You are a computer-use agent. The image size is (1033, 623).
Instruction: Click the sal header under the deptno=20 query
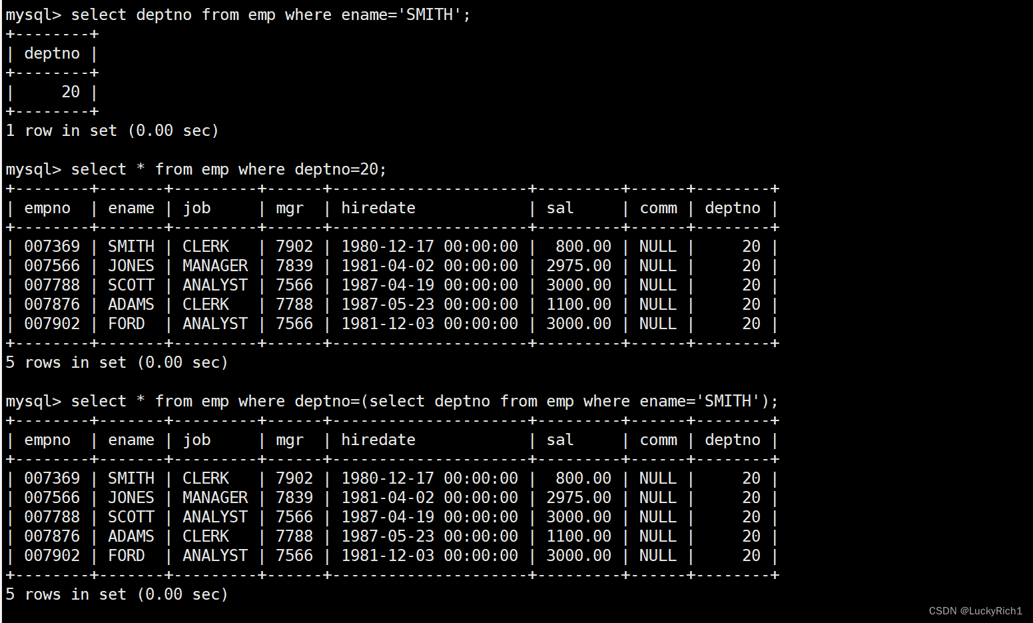pos(559,208)
